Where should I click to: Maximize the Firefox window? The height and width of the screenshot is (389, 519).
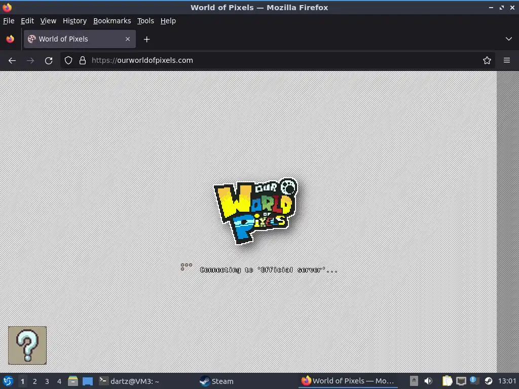502,7
